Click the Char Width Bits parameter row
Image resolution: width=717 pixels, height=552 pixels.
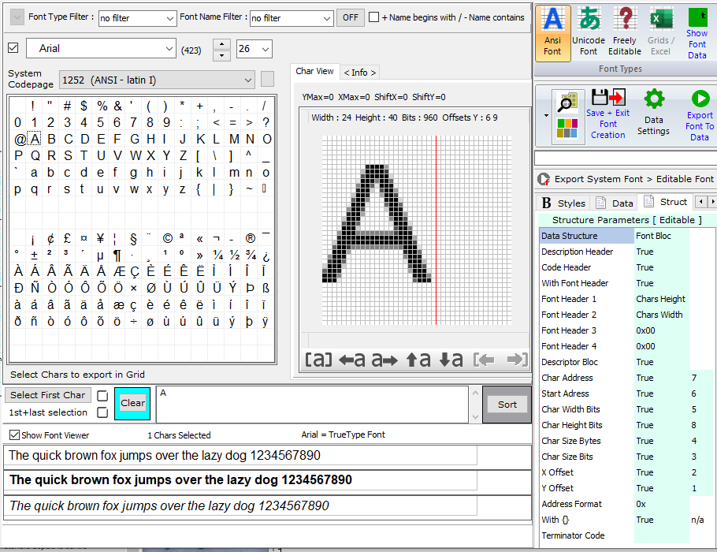[x=626, y=409]
